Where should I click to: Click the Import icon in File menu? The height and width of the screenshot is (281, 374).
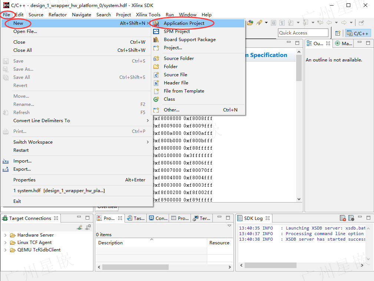pyautogui.click(x=6, y=161)
